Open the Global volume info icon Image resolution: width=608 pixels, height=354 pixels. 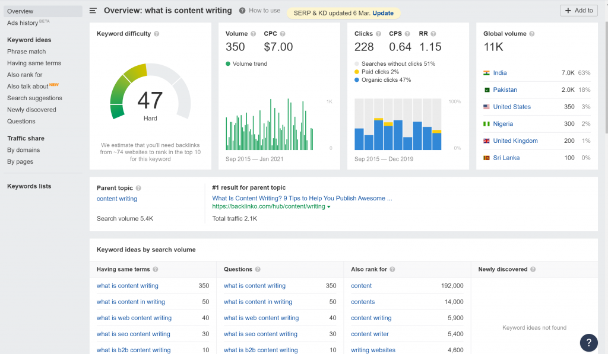(532, 34)
